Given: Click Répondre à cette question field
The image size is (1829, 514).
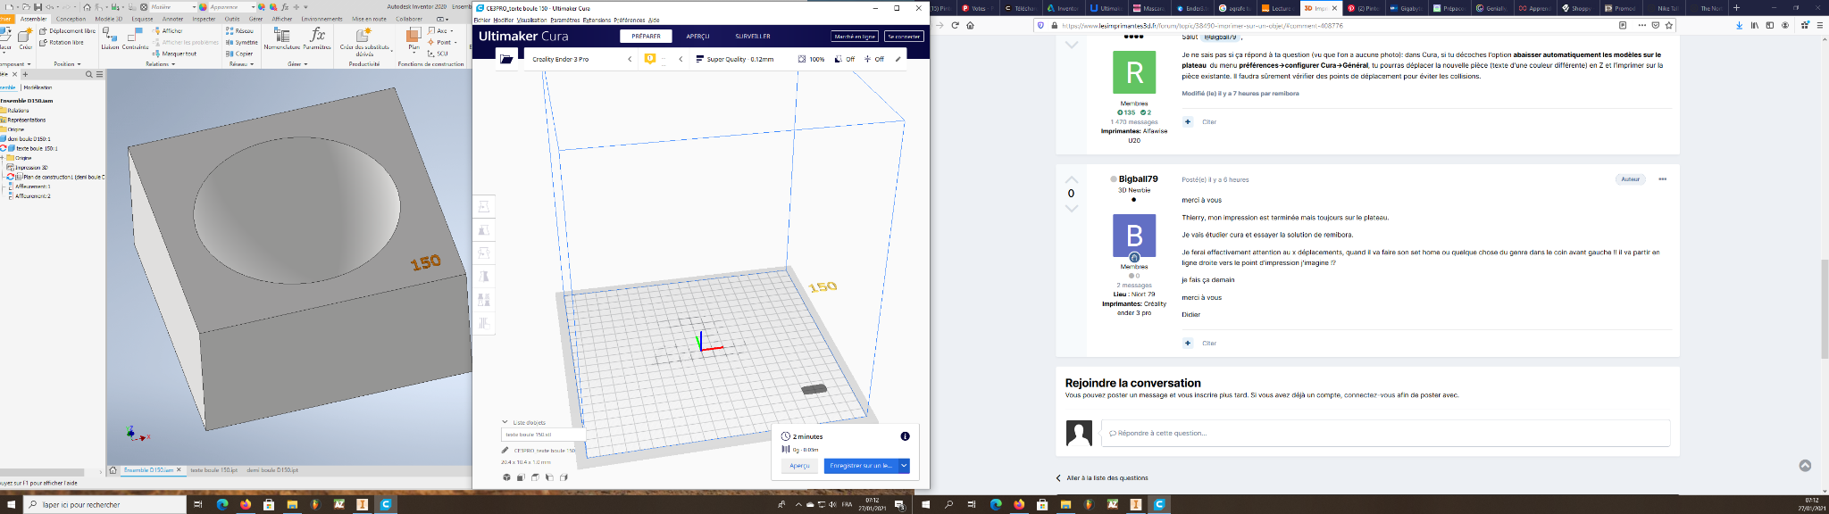Looking at the screenshot, I should [x=1385, y=433].
